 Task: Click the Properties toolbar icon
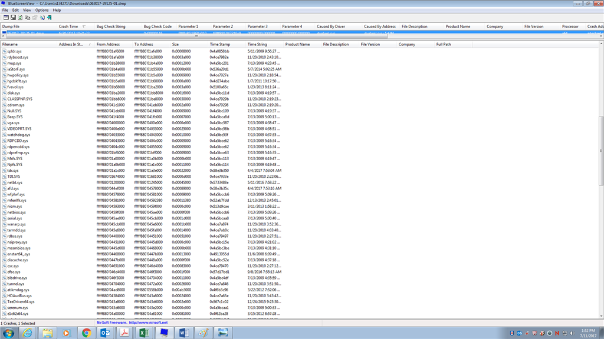pyautogui.click(x=35, y=17)
